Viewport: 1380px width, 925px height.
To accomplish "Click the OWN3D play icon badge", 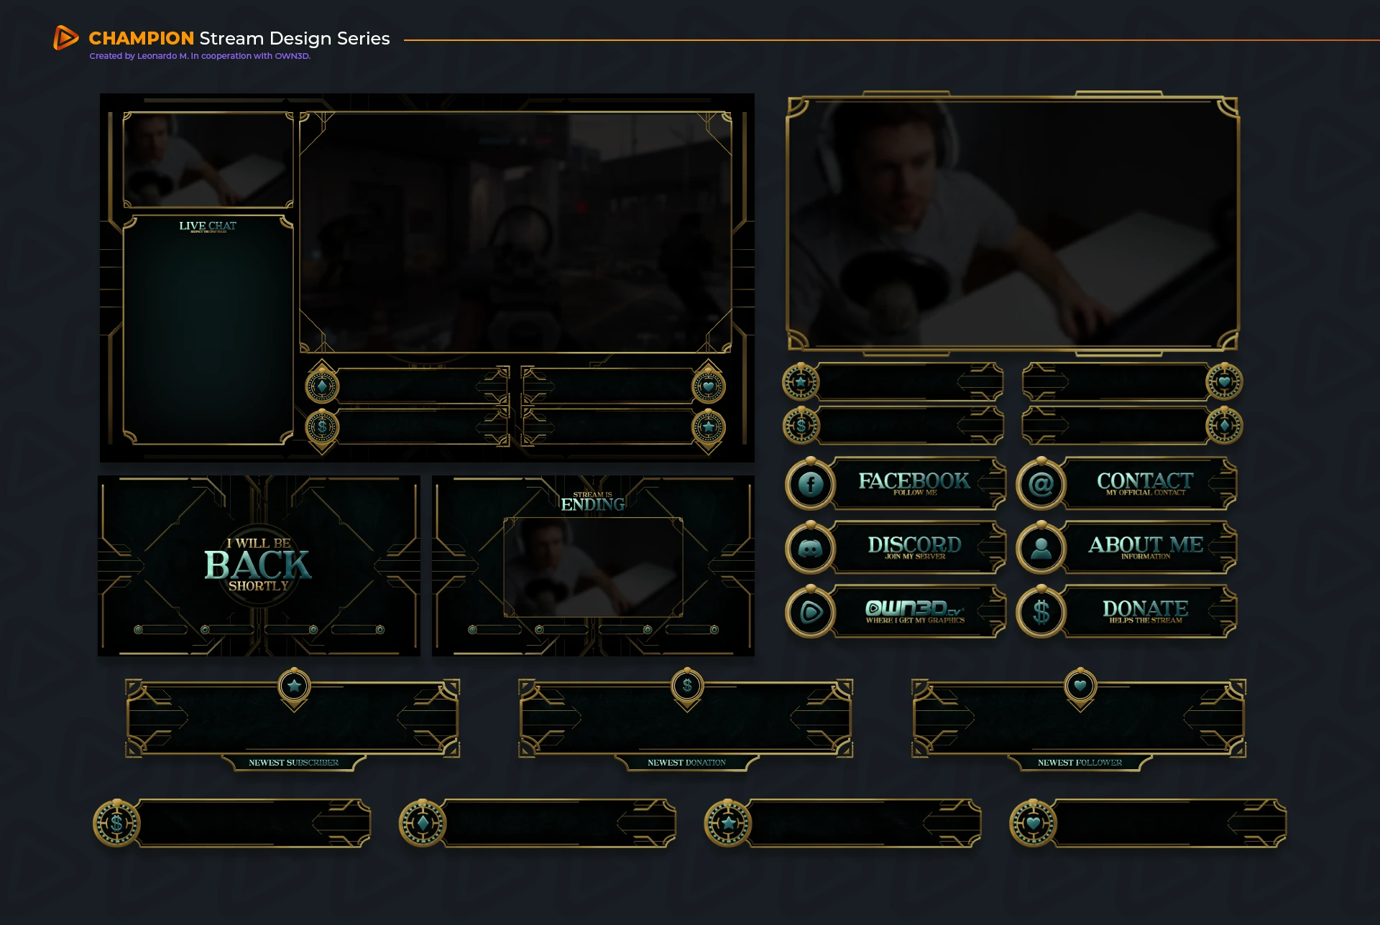I will point(811,613).
